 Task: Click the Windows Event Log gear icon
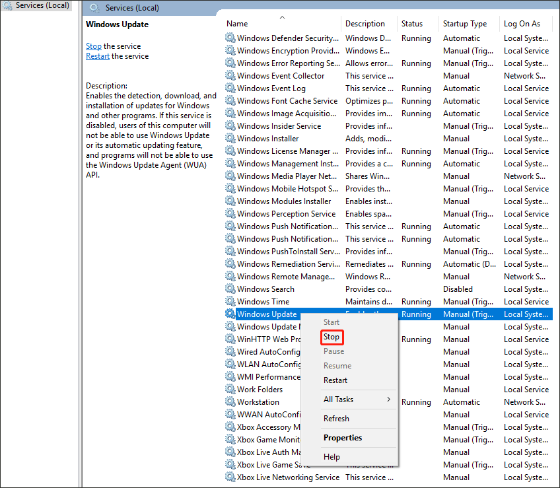pos(230,88)
